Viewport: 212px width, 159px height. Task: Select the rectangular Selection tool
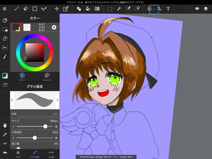(110, 9)
